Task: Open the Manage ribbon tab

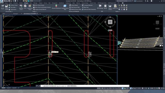Action: click(x=35, y=3)
